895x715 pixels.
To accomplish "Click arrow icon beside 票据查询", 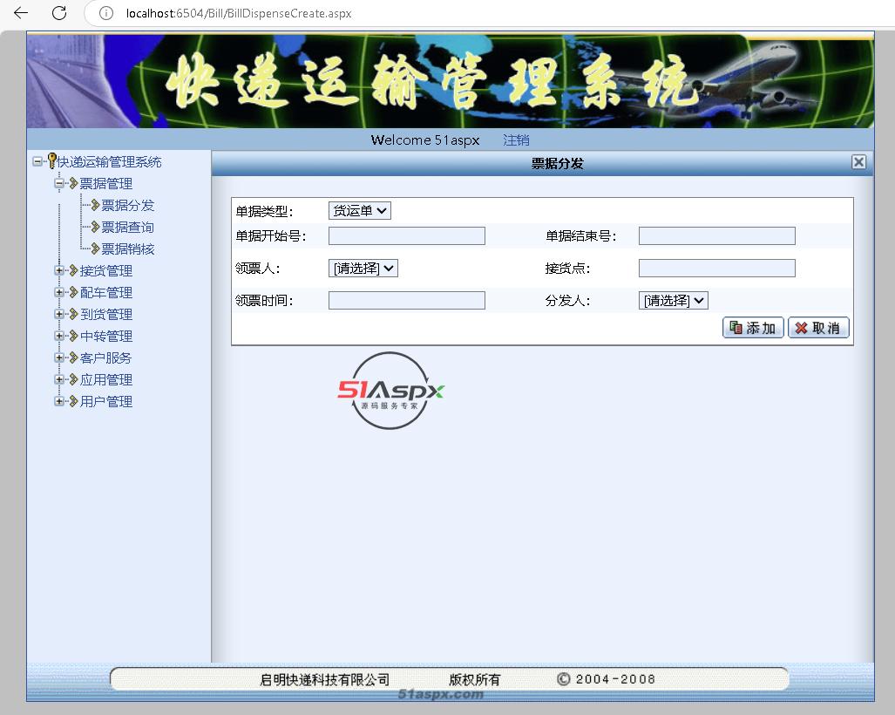I will 95,227.
